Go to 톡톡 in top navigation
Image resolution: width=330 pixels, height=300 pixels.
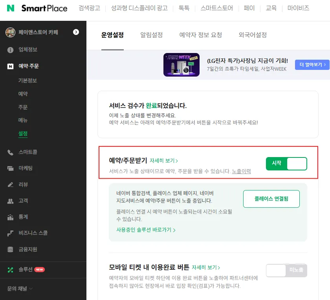184,8
